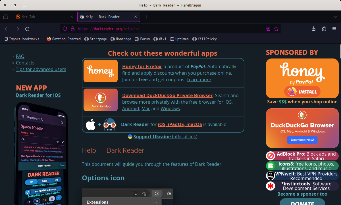Click the orange honey logo tile
The width and height of the screenshot is (341, 205).
click(x=101, y=71)
